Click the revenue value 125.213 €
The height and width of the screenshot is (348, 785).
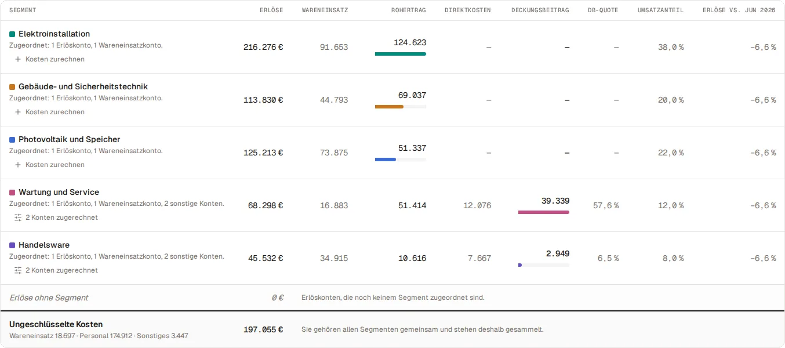click(263, 153)
